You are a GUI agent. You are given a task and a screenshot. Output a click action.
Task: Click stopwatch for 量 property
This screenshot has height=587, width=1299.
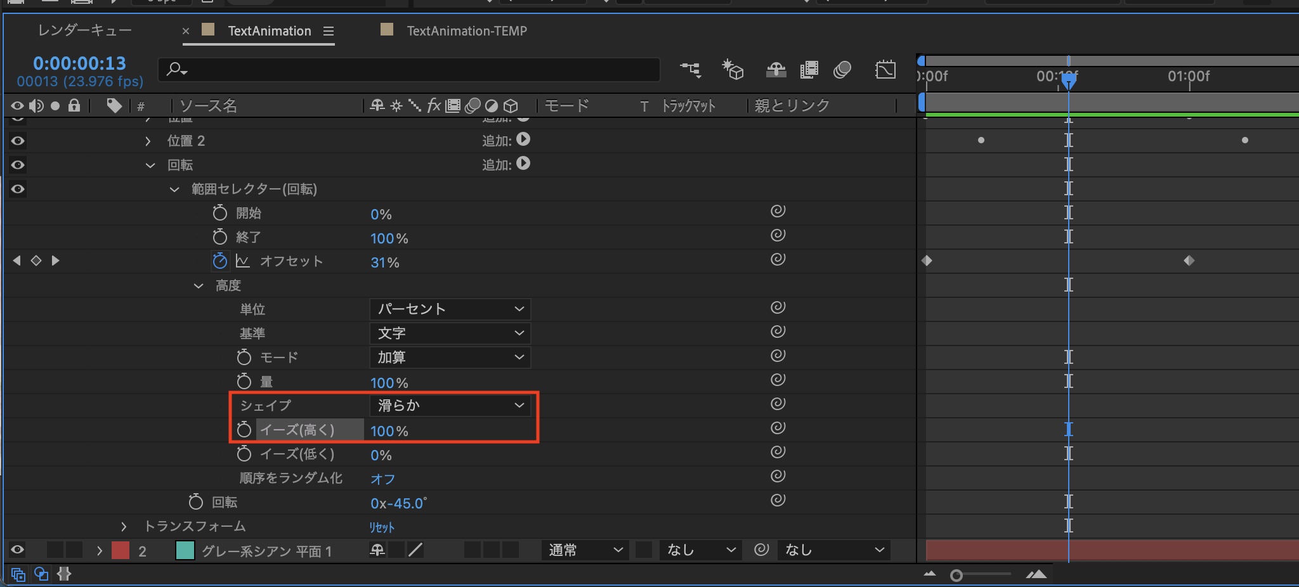(244, 381)
